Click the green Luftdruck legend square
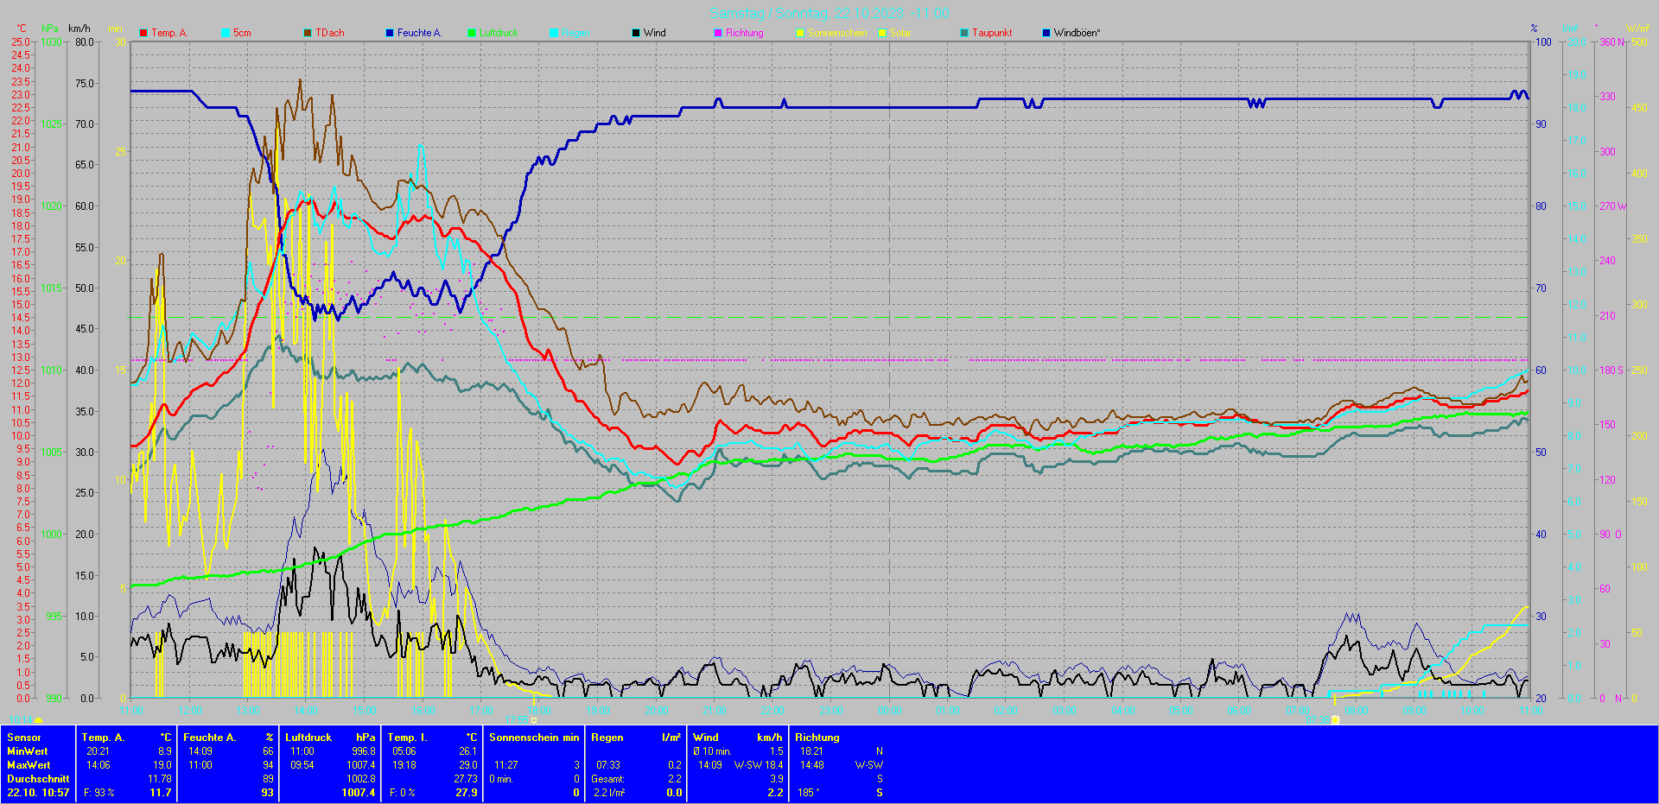This screenshot has width=1659, height=804. point(472,33)
